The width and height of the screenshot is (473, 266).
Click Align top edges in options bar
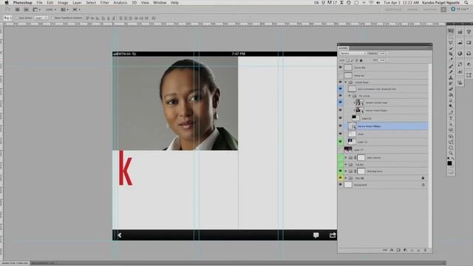pyautogui.click(x=87, y=18)
